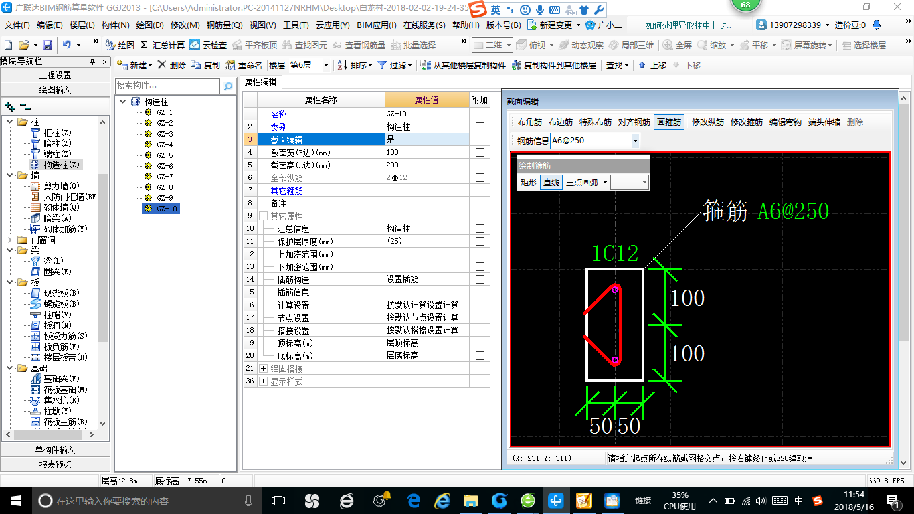Screen dimensions: 914x514
Task: Click Sogou input method logo icon
Action: point(478,10)
